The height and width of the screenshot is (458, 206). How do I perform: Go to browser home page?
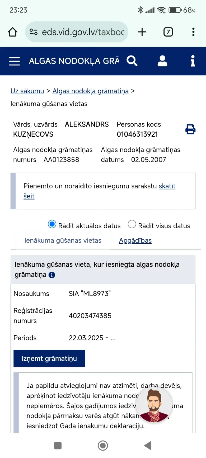point(13,32)
